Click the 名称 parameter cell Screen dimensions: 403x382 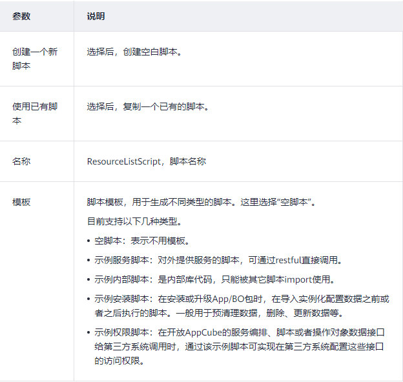(x=21, y=161)
